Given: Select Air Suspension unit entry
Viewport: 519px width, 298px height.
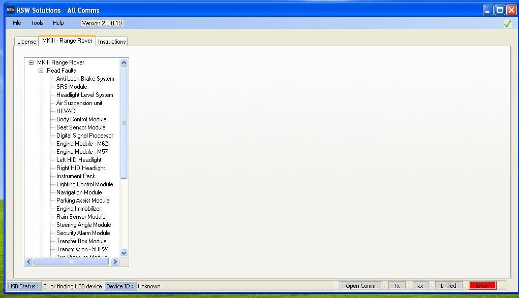Looking at the screenshot, I should click(79, 103).
